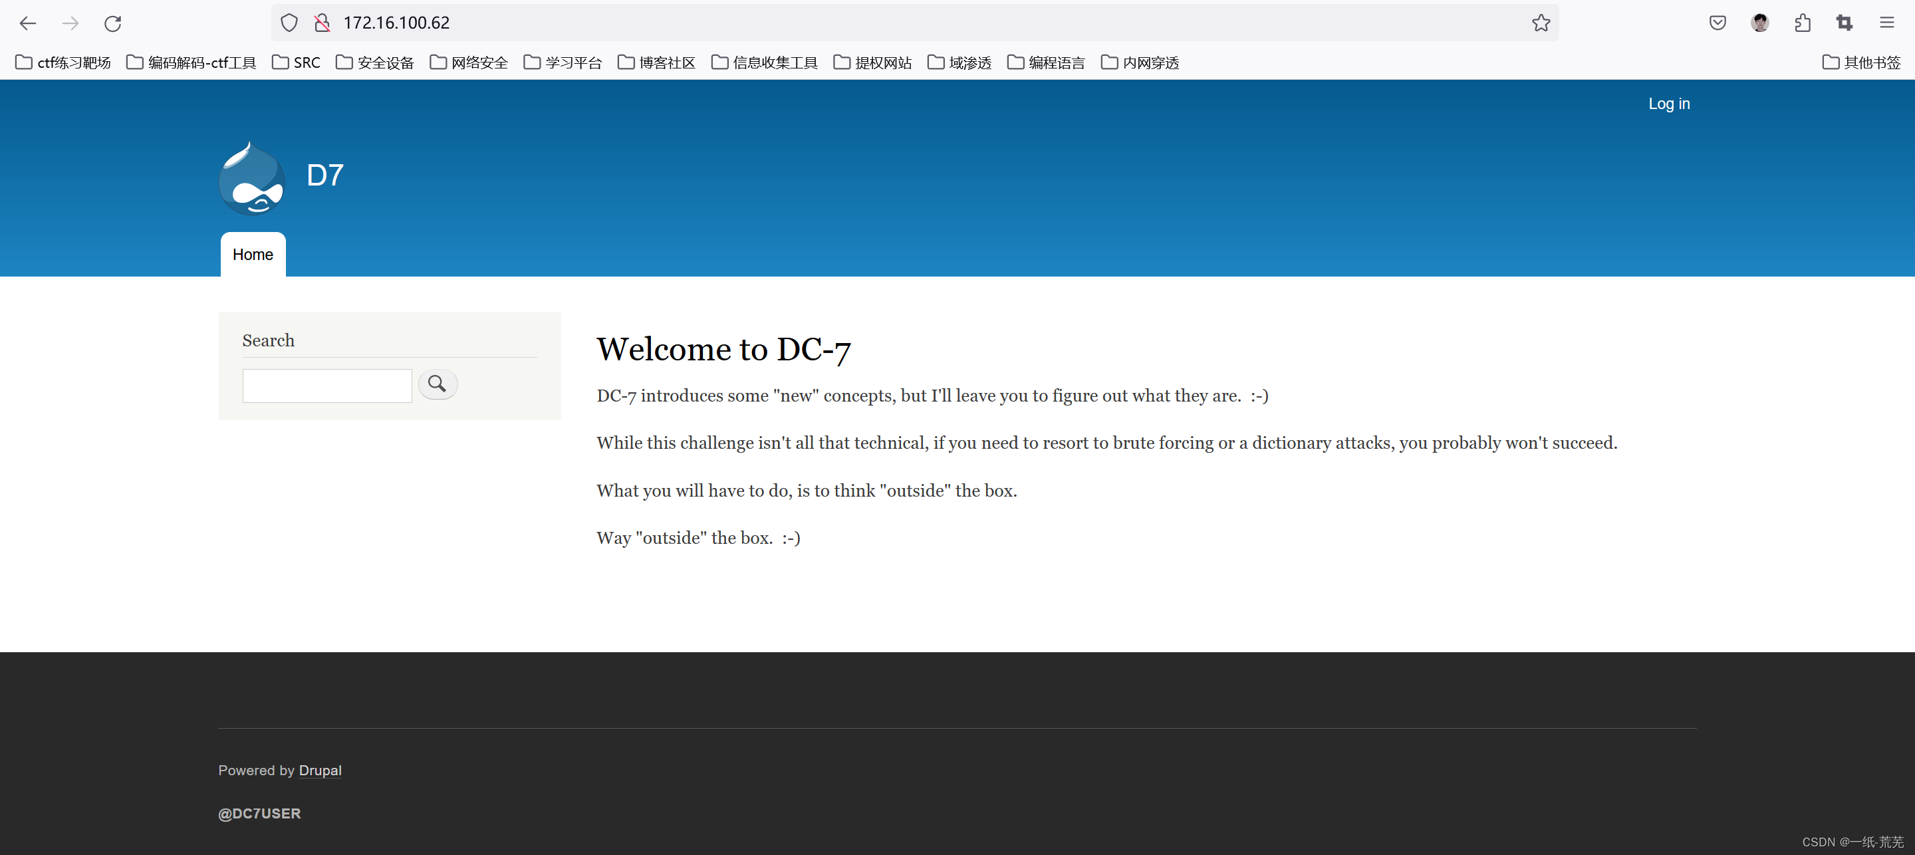Expand the ctf练习靶场 bookmark folder
This screenshot has width=1915, height=855.
[63, 62]
